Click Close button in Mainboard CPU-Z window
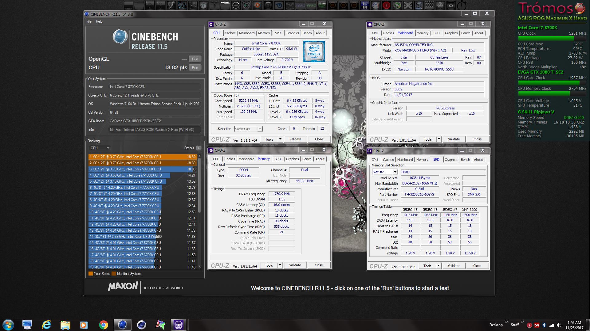The height and width of the screenshot is (331, 590). coord(478,139)
